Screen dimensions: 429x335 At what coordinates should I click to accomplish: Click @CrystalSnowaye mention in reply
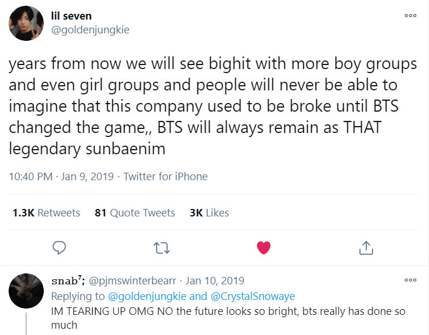pyautogui.click(x=252, y=296)
